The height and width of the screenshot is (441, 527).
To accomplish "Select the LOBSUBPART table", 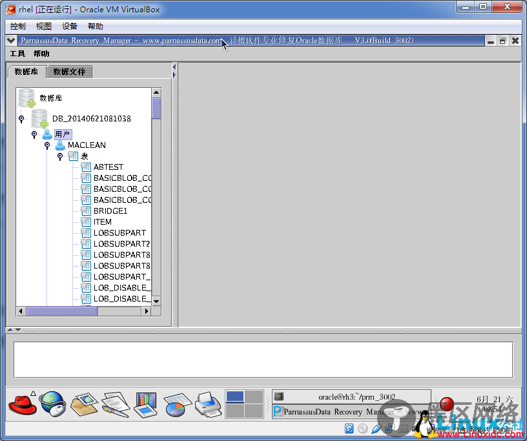I will (119, 233).
